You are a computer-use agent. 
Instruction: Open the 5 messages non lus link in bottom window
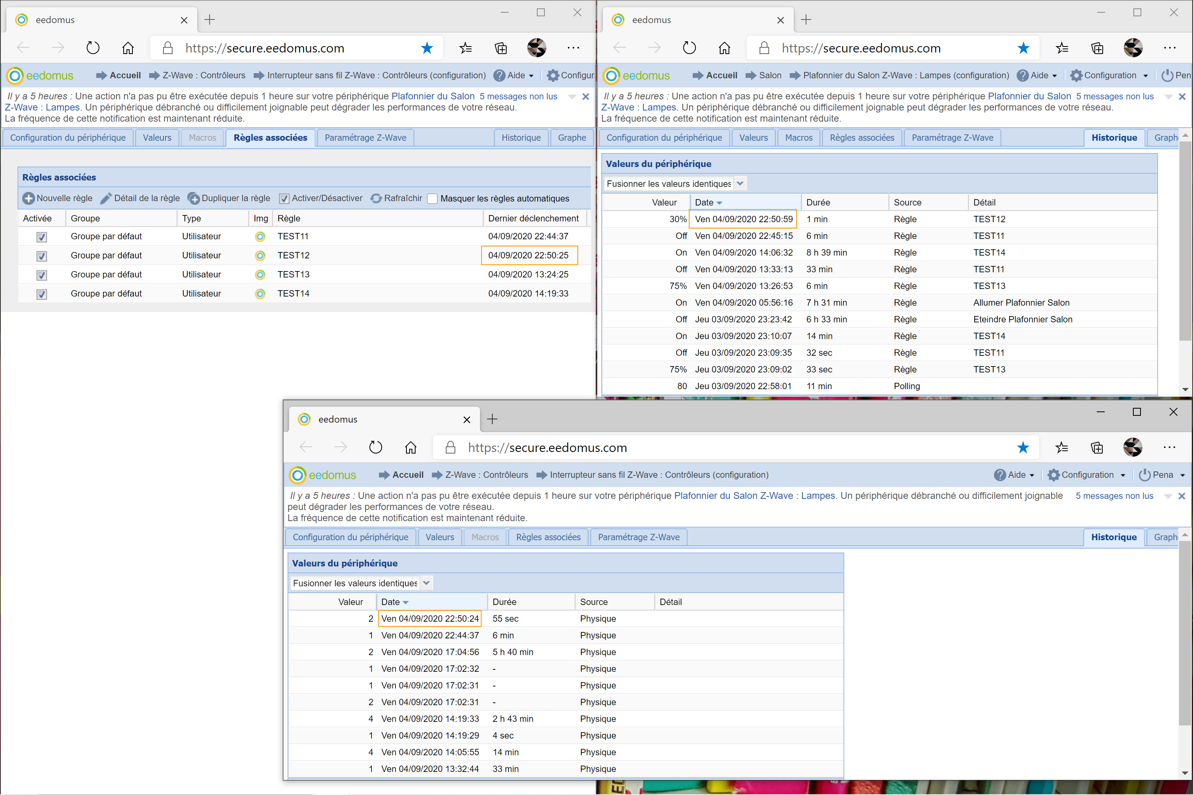(1114, 496)
